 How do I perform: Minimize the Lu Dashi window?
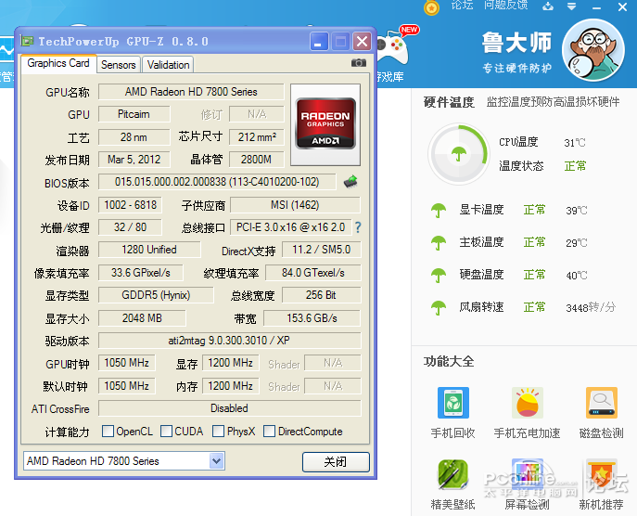click(596, 7)
